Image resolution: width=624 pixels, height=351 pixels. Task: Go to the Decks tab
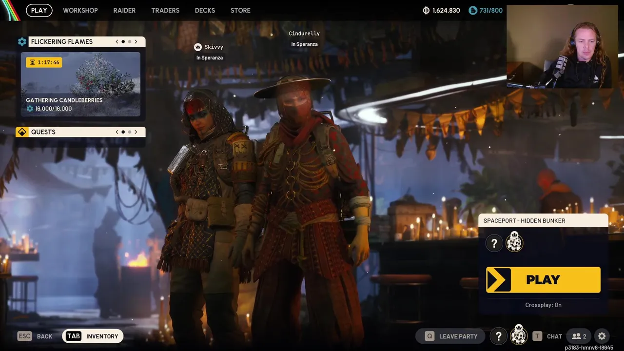point(205,10)
